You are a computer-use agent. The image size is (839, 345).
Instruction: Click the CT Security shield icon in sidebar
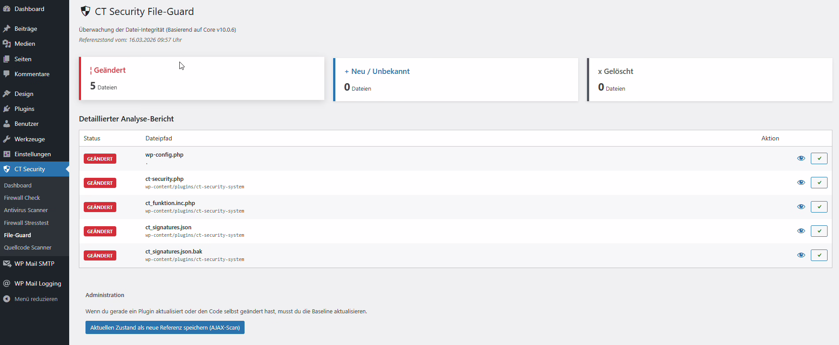coord(7,169)
